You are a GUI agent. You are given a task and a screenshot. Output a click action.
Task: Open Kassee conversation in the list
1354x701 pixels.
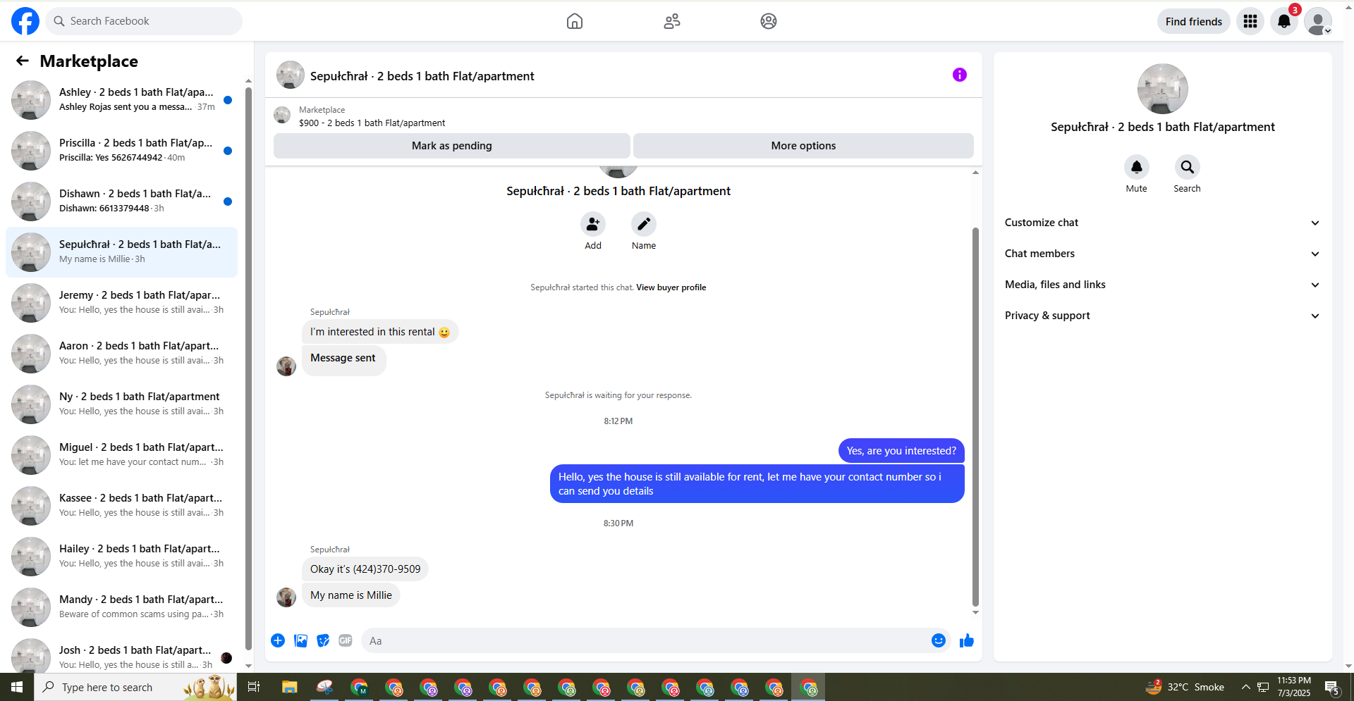point(121,505)
